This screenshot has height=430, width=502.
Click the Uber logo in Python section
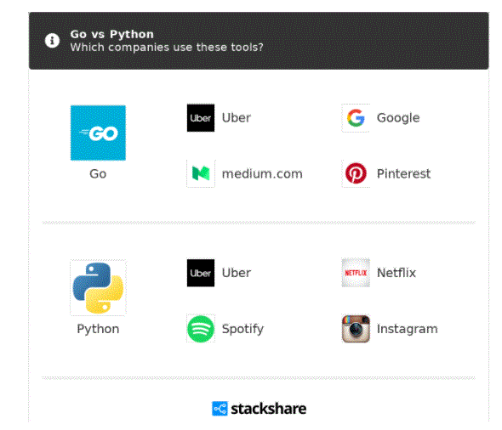201,273
